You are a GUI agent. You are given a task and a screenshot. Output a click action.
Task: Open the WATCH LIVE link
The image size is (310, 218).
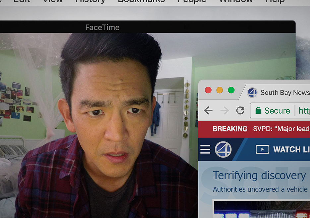[291, 149]
